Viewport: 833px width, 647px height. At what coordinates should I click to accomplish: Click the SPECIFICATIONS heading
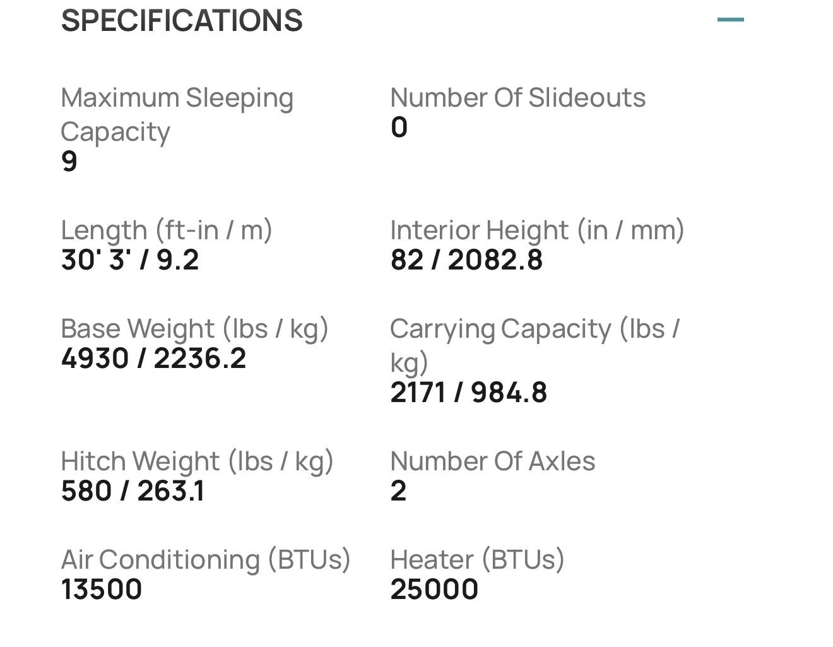tap(182, 20)
